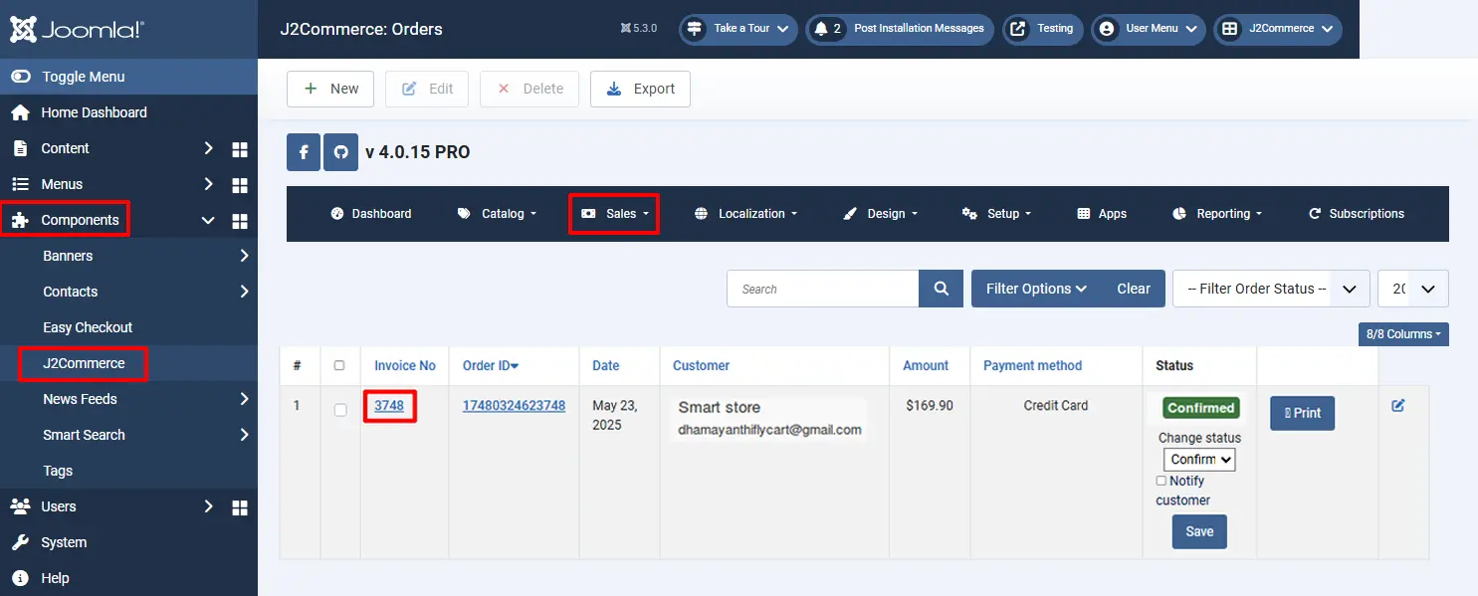Open the Change status select box
Image resolution: width=1478 pixels, height=596 pixels.
(1199, 459)
